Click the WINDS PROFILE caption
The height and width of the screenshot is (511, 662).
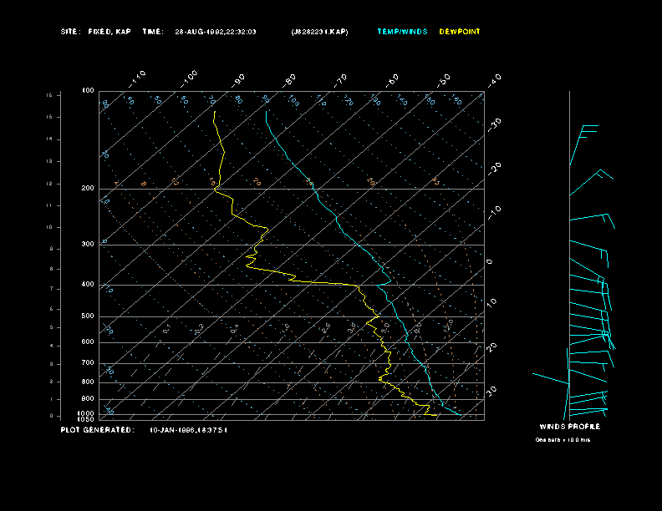click(569, 427)
